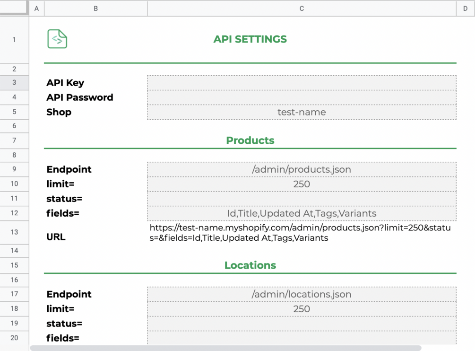Click the Products limit cell showing 250
Screen dimensions: 475x351
click(x=302, y=184)
